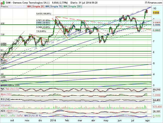163x123 pixels.
Task: Click the 64,403 RSI value
Action: [x=156, y=100]
